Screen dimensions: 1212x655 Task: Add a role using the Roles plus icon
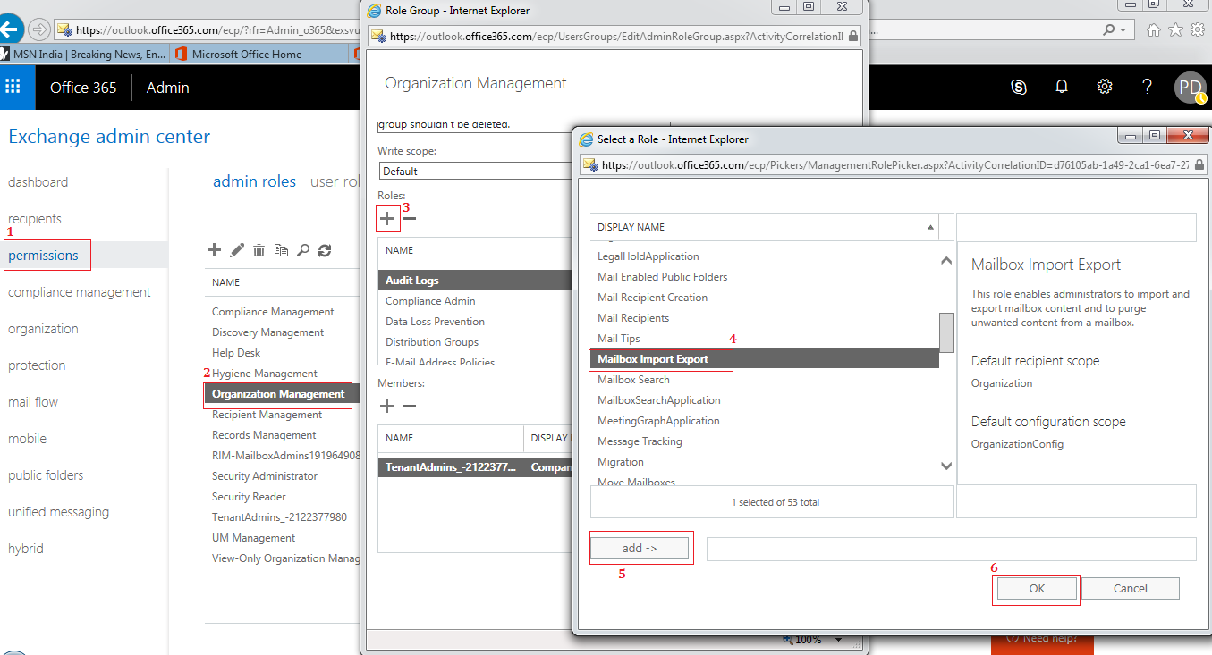click(x=387, y=218)
